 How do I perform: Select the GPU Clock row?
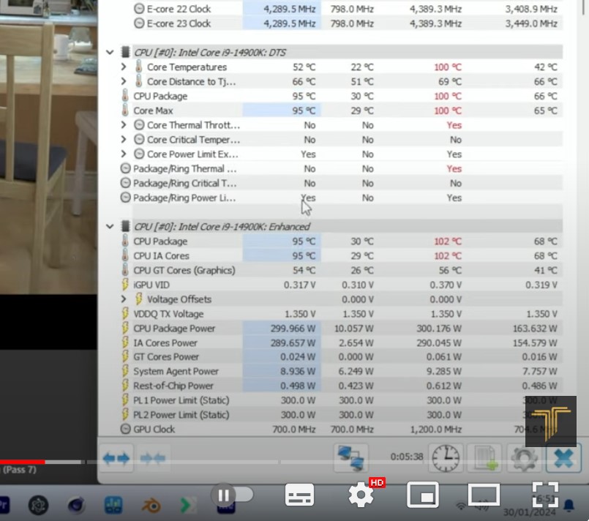(341, 429)
